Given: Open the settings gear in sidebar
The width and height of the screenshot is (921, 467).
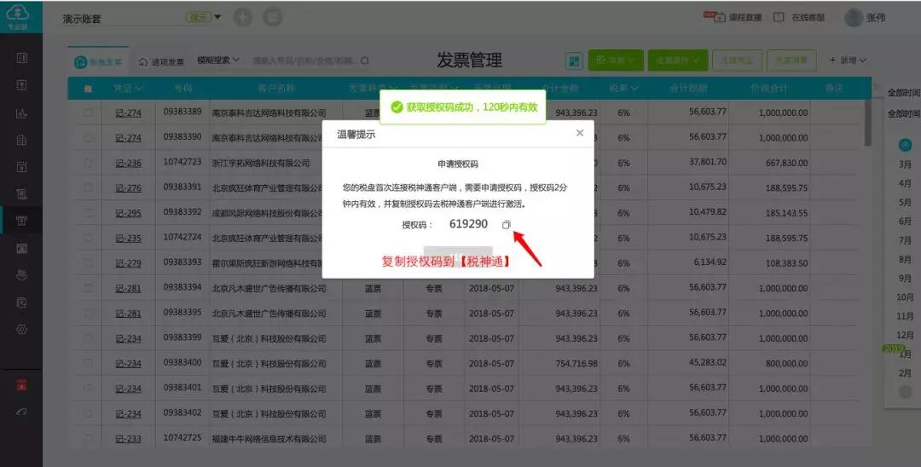Looking at the screenshot, I should (x=22, y=329).
